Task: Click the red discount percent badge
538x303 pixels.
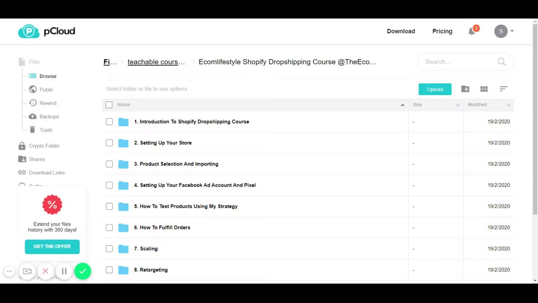Action: click(x=52, y=205)
